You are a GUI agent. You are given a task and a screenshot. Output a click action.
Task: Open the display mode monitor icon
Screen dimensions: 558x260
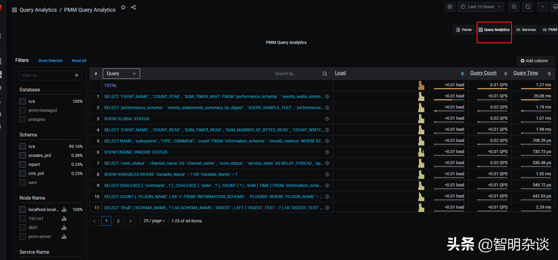point(554,7)
